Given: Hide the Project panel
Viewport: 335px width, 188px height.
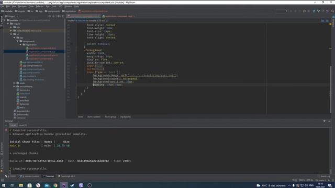Looking at the screenshot, I should [x=63, y=16].
